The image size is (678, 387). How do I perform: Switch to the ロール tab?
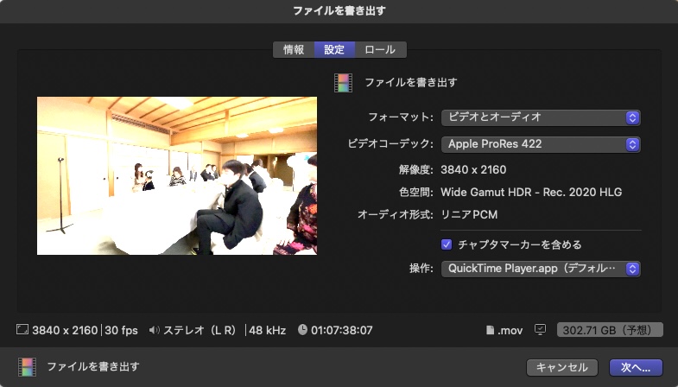click(x=380, y=49)
